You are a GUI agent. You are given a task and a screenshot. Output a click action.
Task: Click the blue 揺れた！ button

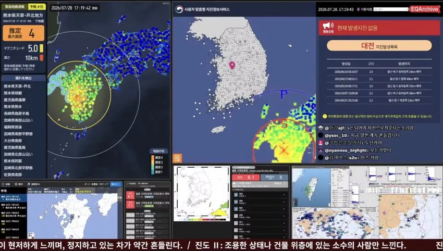(x=116, y=184)
